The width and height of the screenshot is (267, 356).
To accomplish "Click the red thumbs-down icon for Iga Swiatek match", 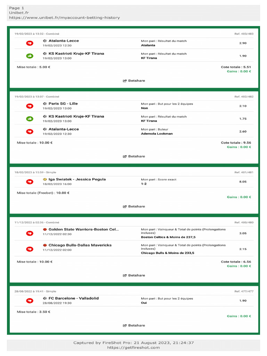I will pyautogui.click(x=30, y=181).
